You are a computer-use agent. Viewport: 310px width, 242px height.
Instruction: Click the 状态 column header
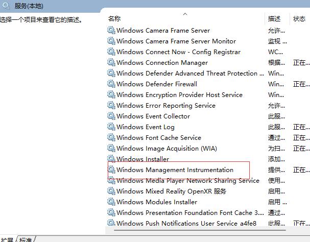pos(299,19)
